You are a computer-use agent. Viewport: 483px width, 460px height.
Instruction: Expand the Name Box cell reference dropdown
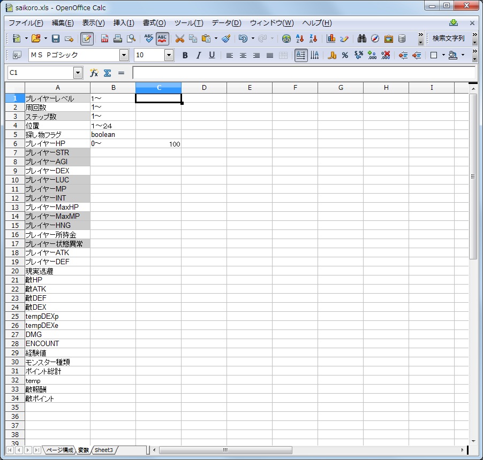point(78,73)
